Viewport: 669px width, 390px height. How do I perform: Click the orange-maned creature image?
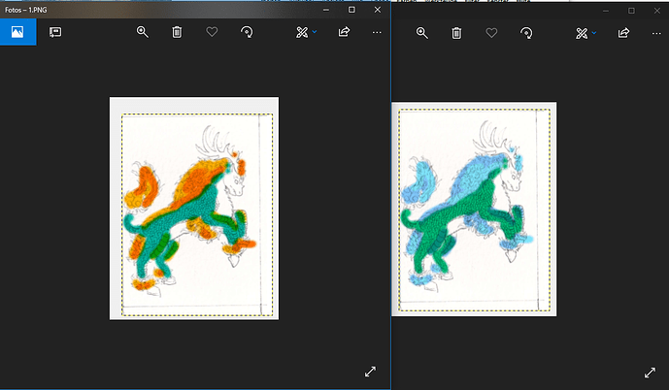pos(194,208)
